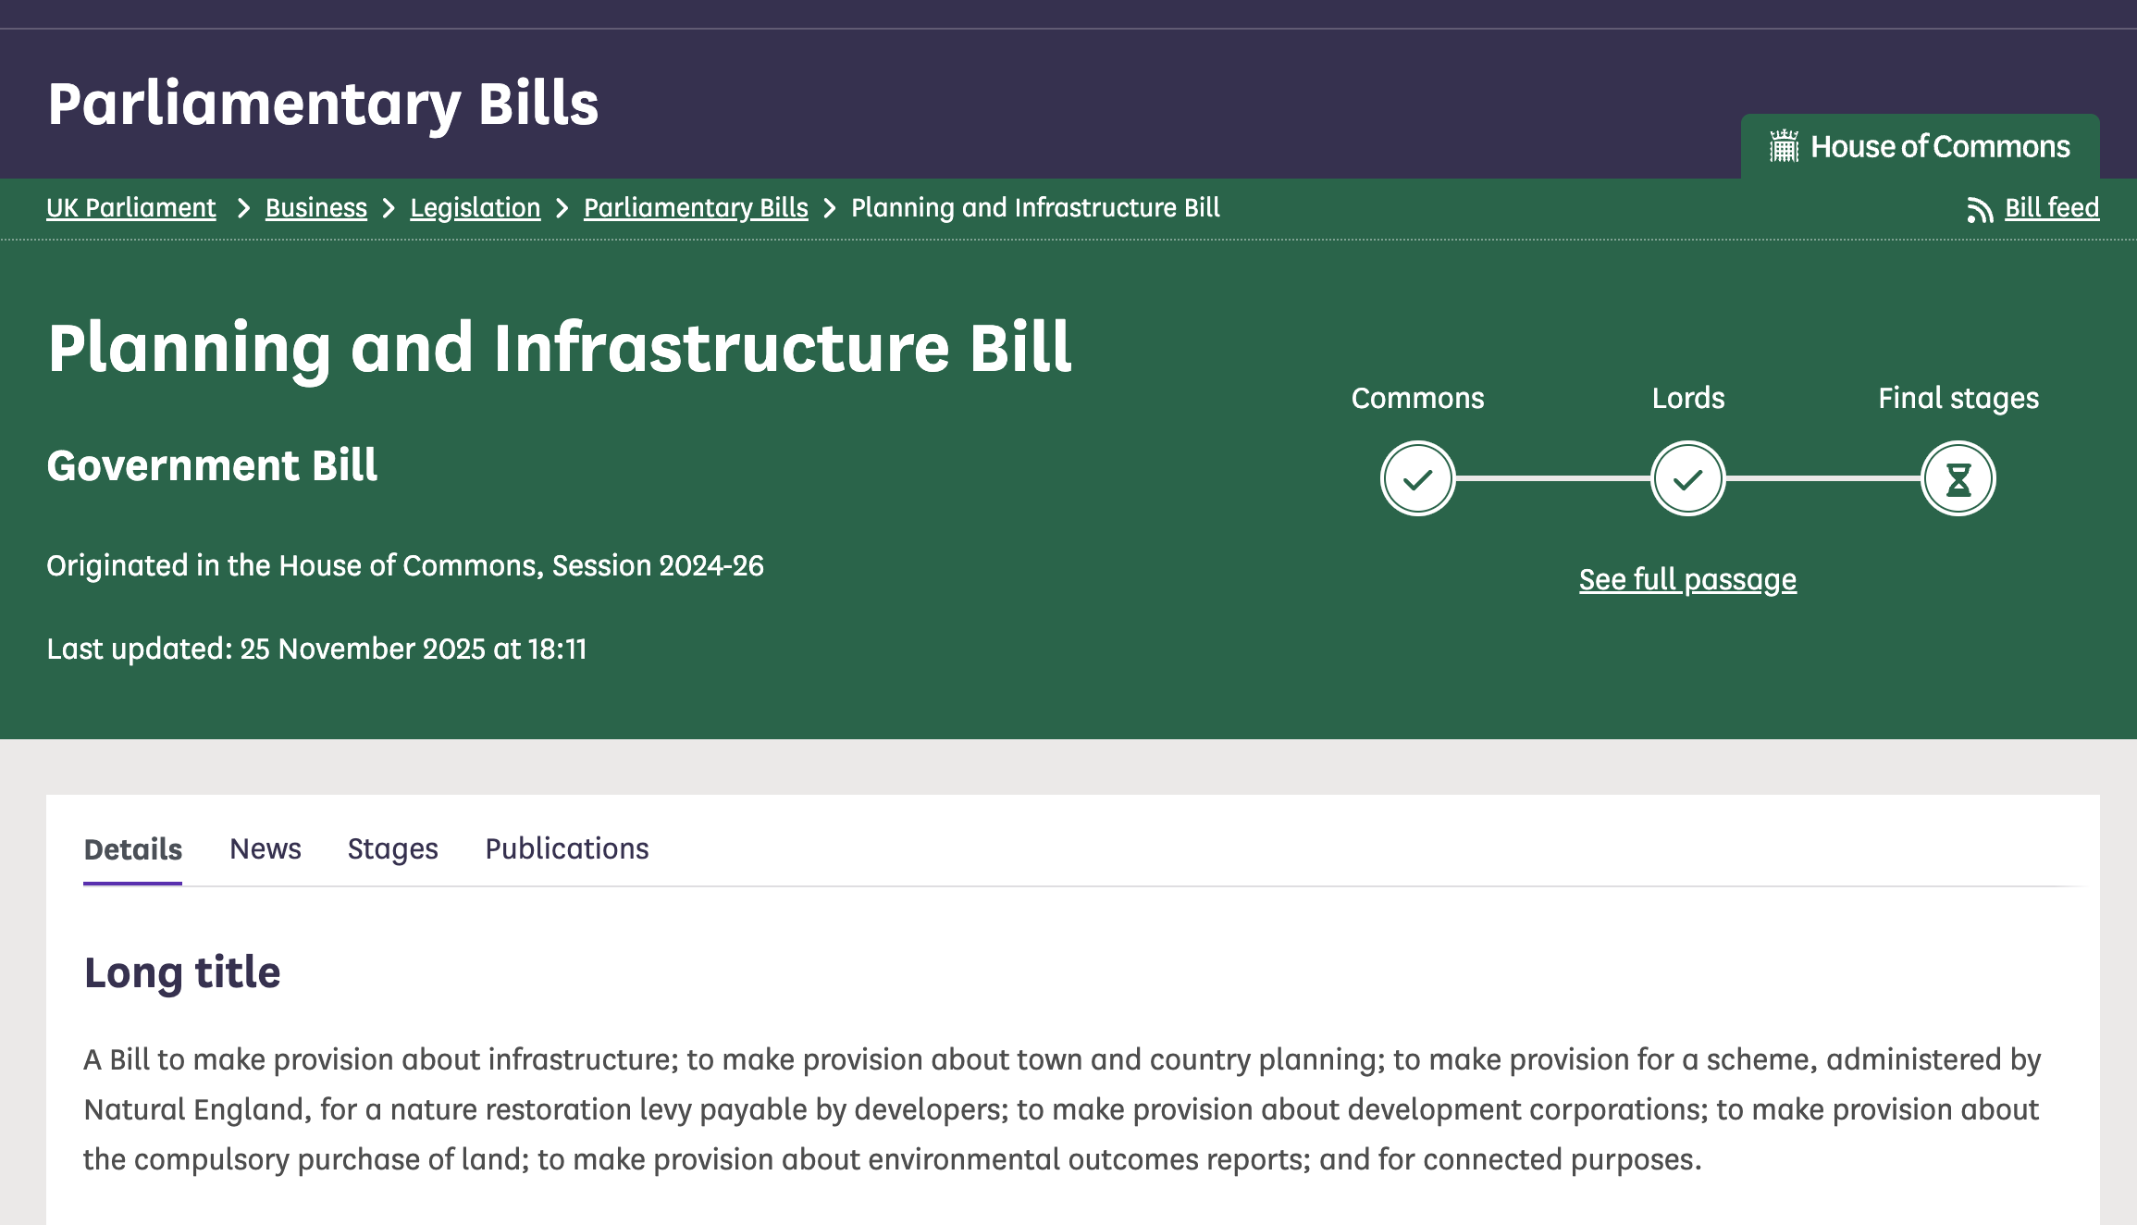Click the House of Commons portcullis icon
This screenshot has width=2137, height=1225.
coord(1783,145)
